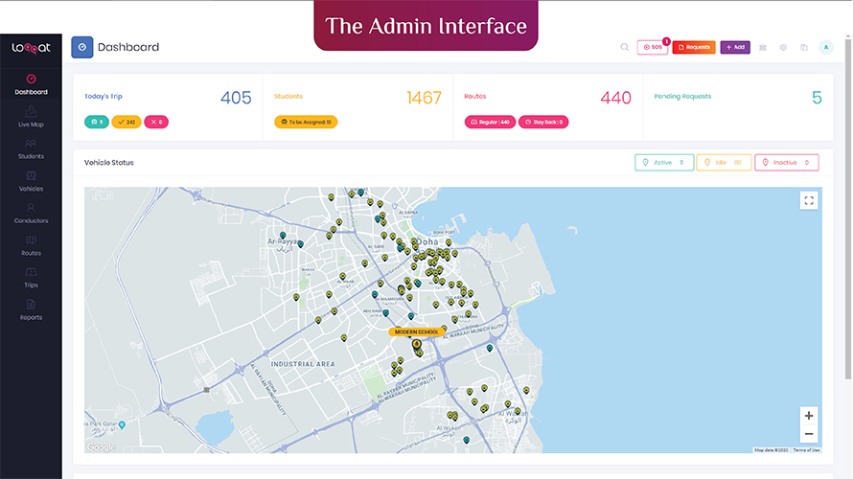Select Dashboard in the sidebar
This screenshot has width=853, height=479.
pyautogui.click(x=31, y=84)
